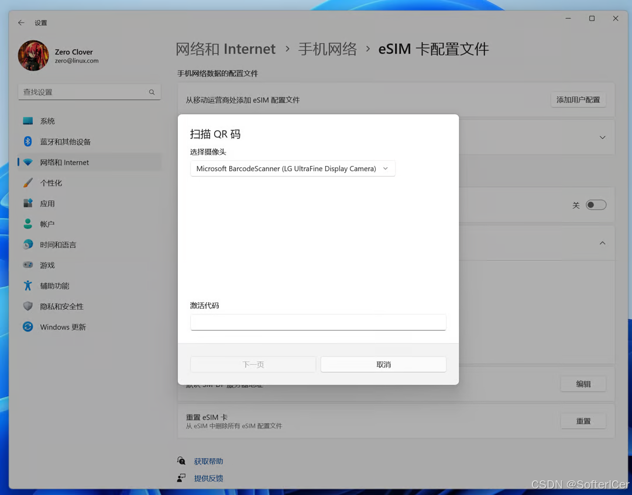Select the paintbrush icon for 个性化
The height and width of the screenshot is (495, 632).
[x=28, y=183]
